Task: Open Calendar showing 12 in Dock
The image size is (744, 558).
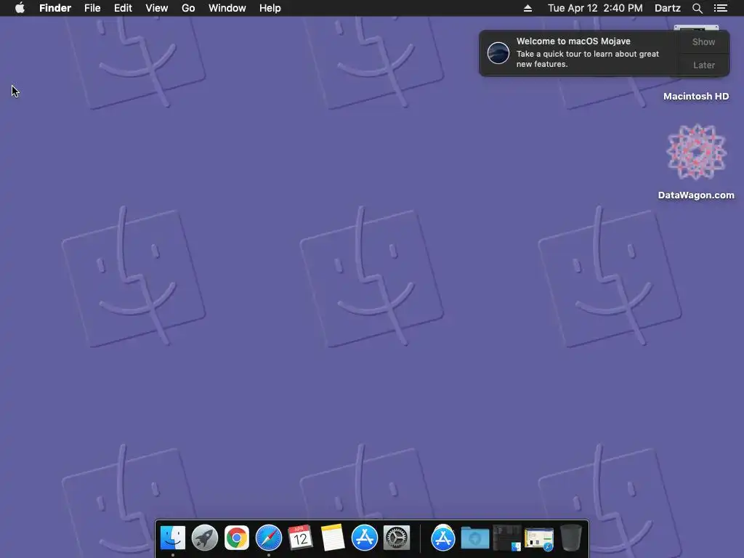Action: pyautogui.click(x=300, y=538)
